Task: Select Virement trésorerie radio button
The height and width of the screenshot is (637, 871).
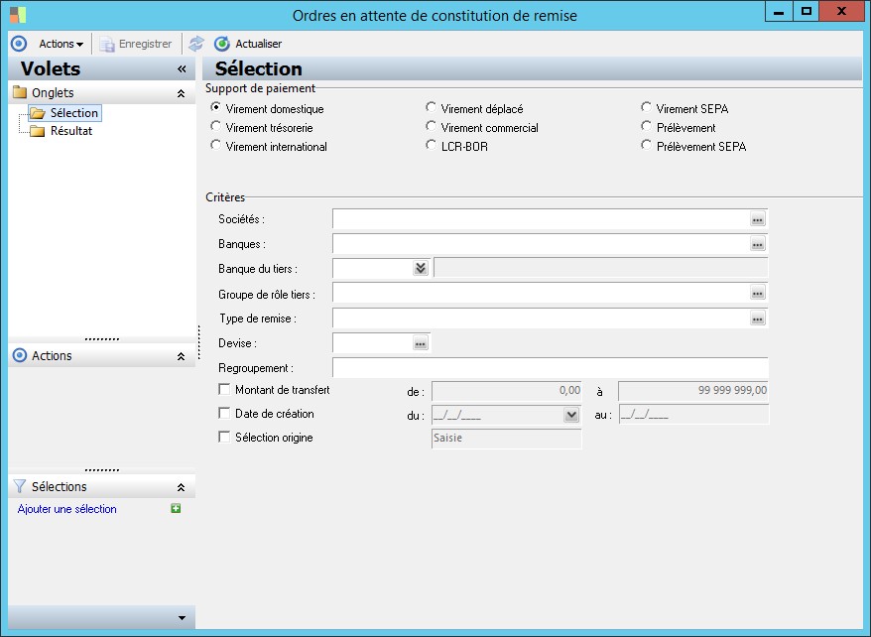Action: (x=215, y=126)
